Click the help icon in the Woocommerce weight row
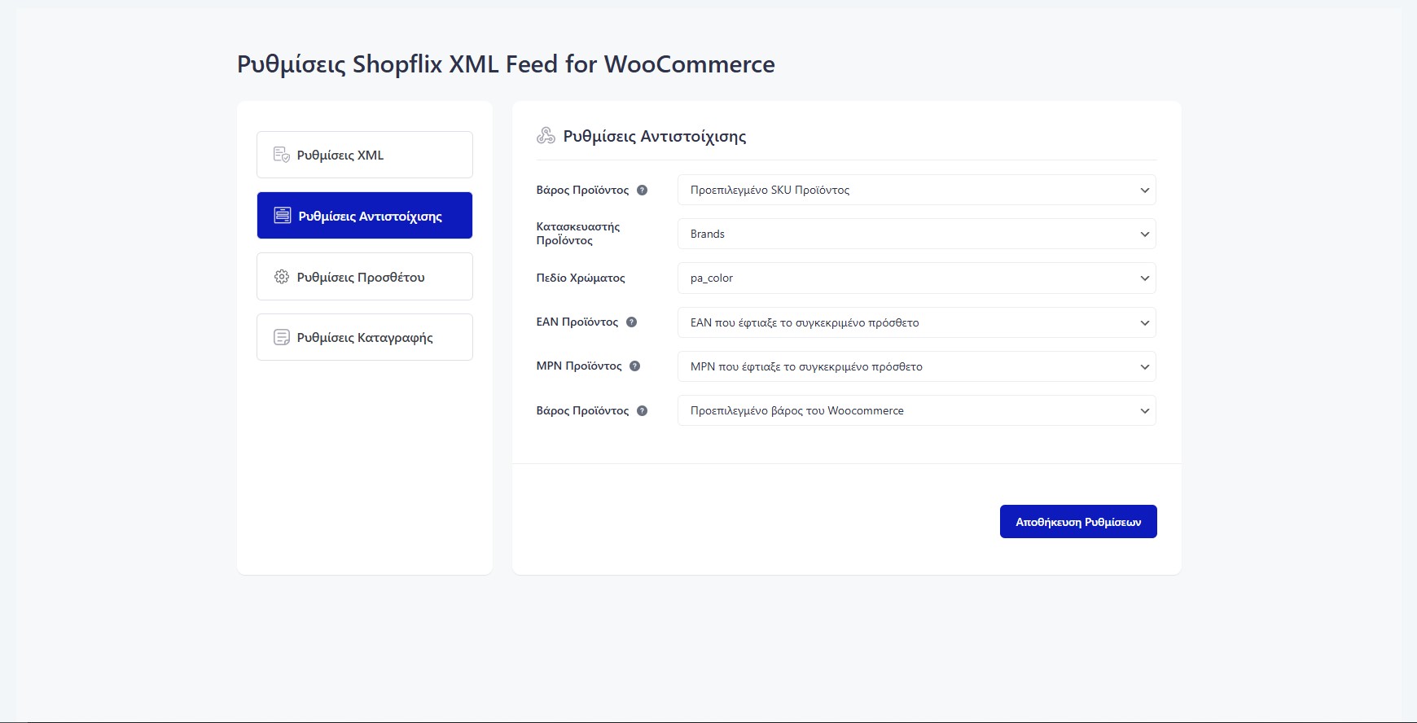The image size is (1417, 723). click(x=642, y=411)
